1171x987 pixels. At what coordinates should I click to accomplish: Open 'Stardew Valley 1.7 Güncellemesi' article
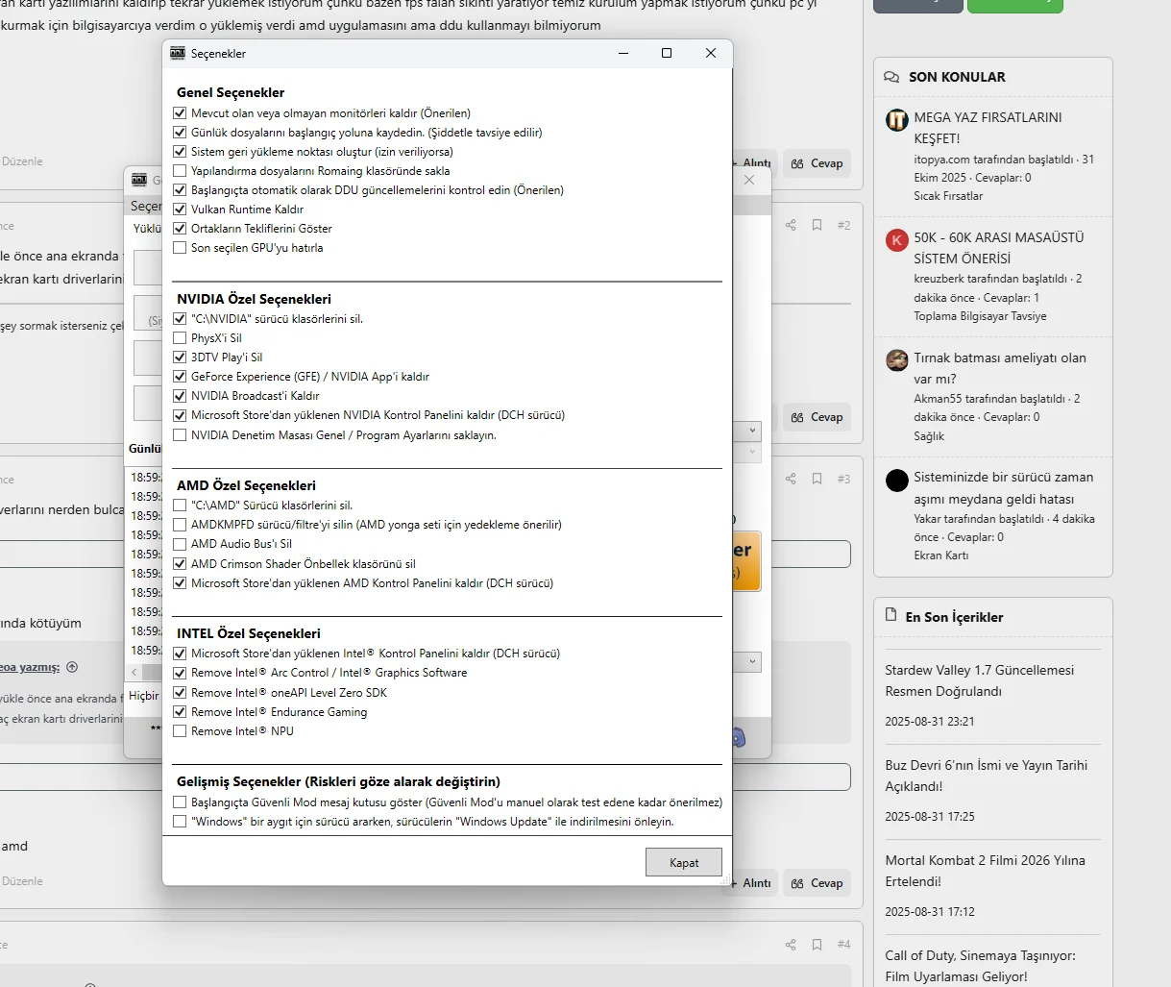coord(980,680)
